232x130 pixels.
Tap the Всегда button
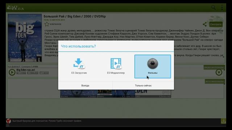[x=85, y=86]
